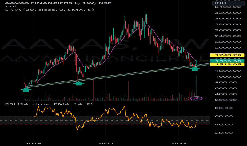The image size is (247, 146).
Task: Open the INR currency selector
Action: click(x=228, y=3)
